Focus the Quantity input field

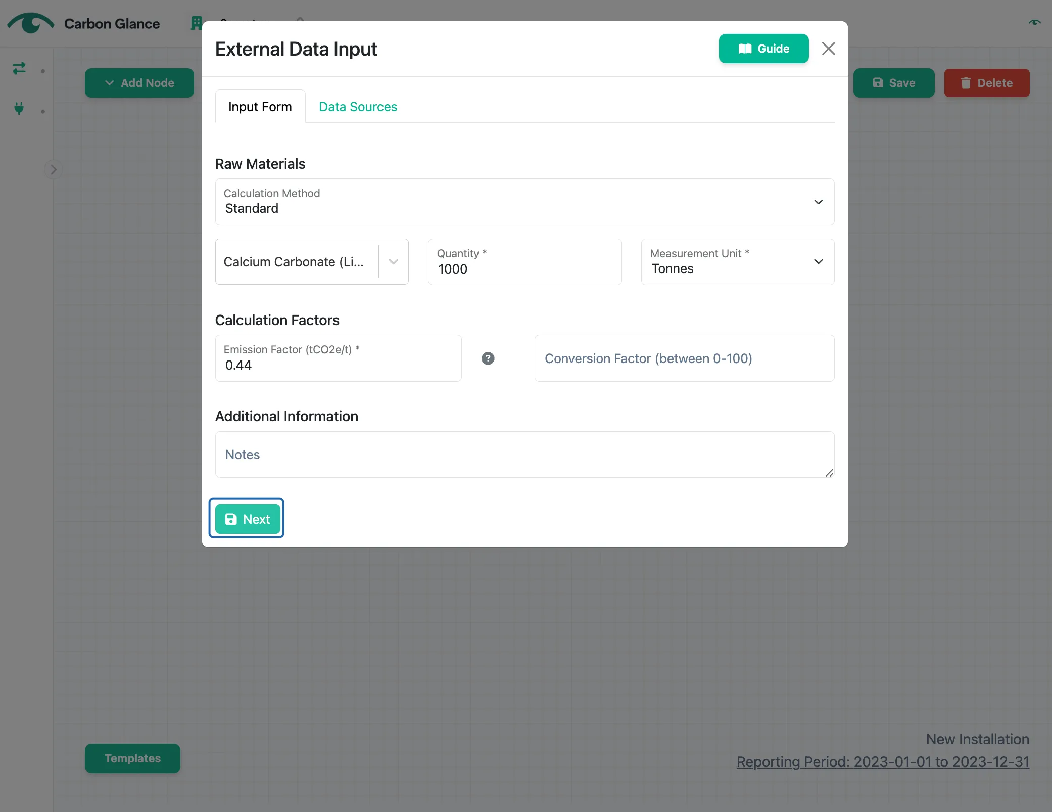(524, 261)
